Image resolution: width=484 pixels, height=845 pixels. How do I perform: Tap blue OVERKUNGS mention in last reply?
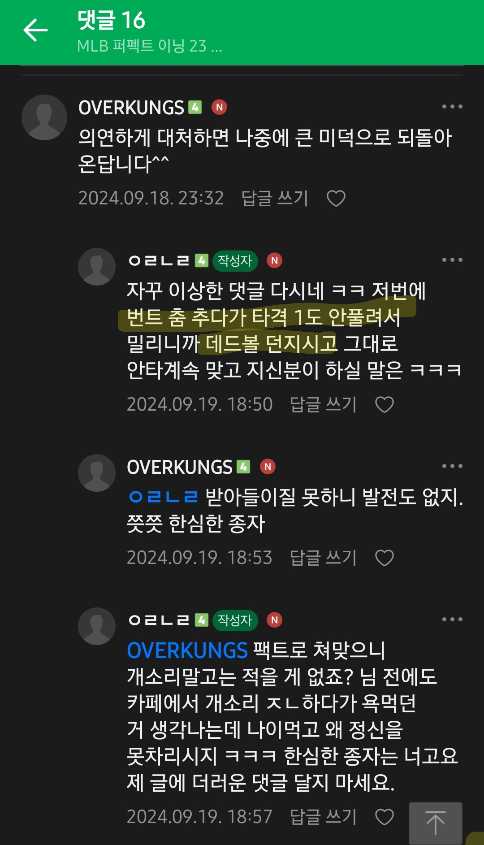pyautogui.click(x=187, y=650)
